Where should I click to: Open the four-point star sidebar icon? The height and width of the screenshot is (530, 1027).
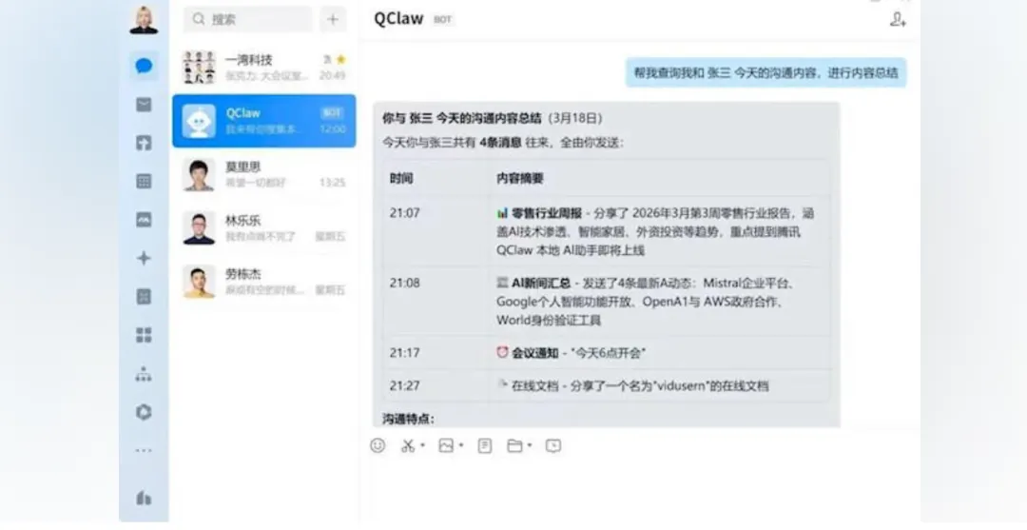144,258
